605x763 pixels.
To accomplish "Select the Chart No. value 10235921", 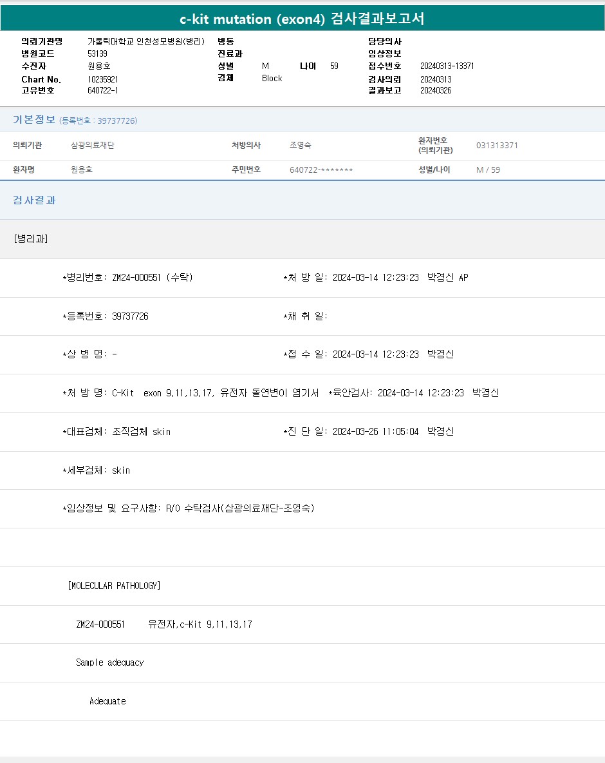I will [102, 79].
